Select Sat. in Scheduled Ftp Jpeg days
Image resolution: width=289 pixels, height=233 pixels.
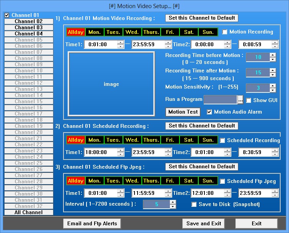click(189, 181)
